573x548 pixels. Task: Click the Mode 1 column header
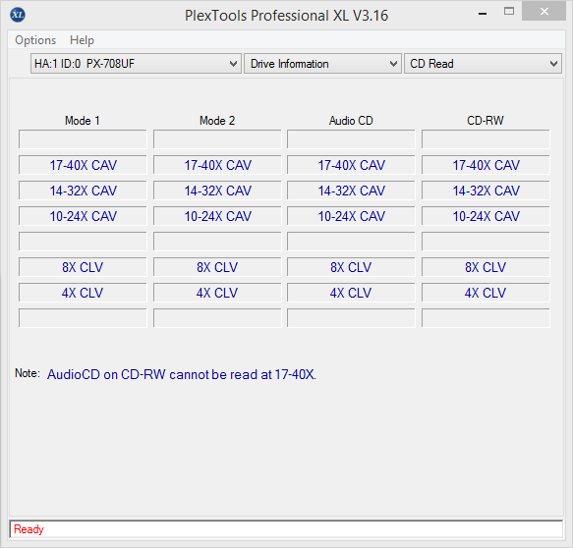83,121
